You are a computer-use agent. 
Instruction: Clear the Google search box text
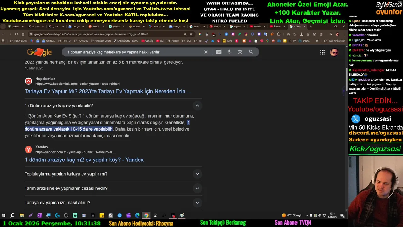click(206, 52)
